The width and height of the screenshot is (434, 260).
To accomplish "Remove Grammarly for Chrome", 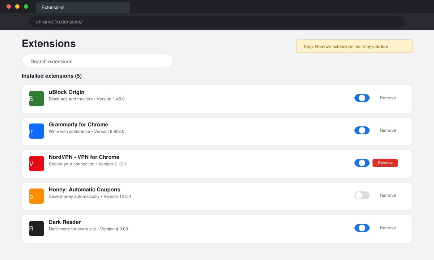I will [388, 130].
